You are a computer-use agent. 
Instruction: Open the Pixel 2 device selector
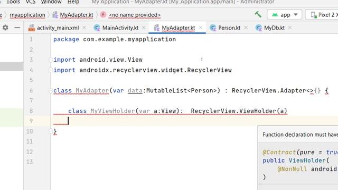(x=322, y=15)
